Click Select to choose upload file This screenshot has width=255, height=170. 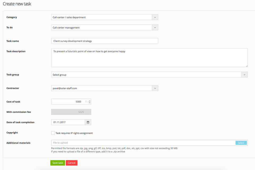click(x=241, y=143)
